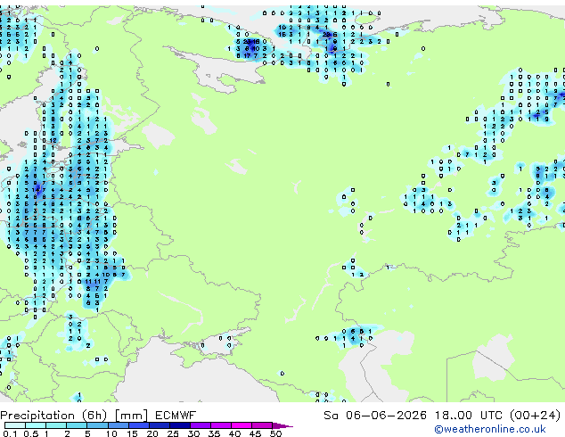Click the "0.1" legend scale label
565x437 pixels.
coord(10,433)
